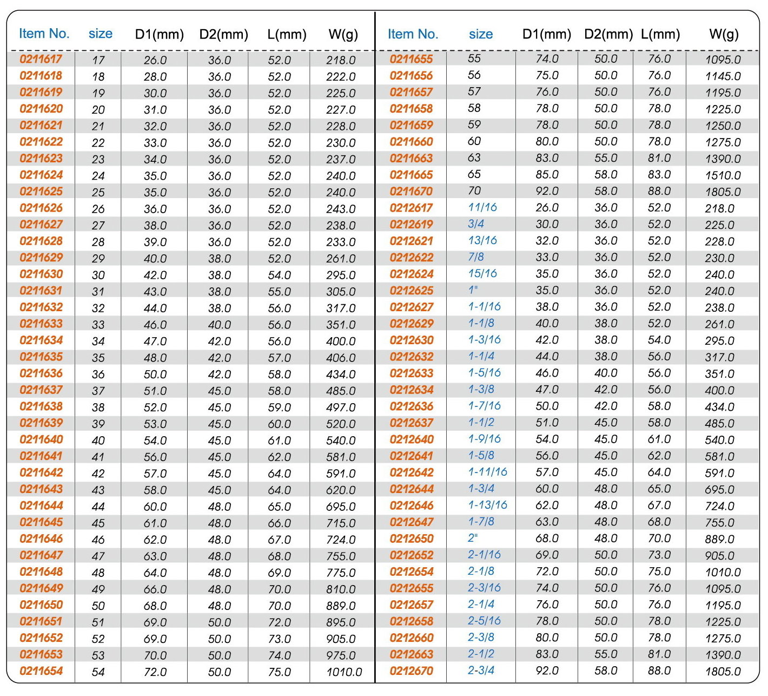Click L value 54.0 in row 0211630
The image size is (768, 696).
280,275
